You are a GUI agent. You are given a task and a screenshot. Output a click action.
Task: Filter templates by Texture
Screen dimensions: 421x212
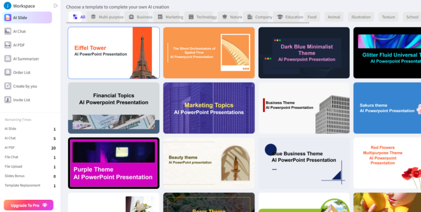tap(388, 17)
